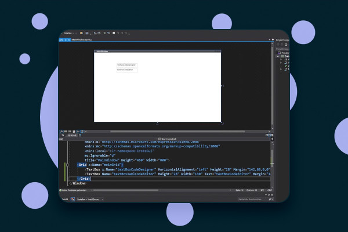Viewport: 348px width, 232px height.
Task: Swap the design and XAML panes
Action: (x=63, y=135)
